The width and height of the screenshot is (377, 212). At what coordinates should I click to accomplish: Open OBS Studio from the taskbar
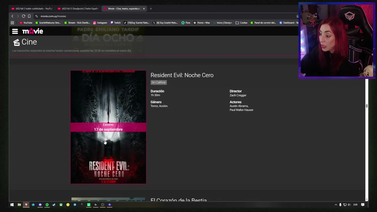102,205
